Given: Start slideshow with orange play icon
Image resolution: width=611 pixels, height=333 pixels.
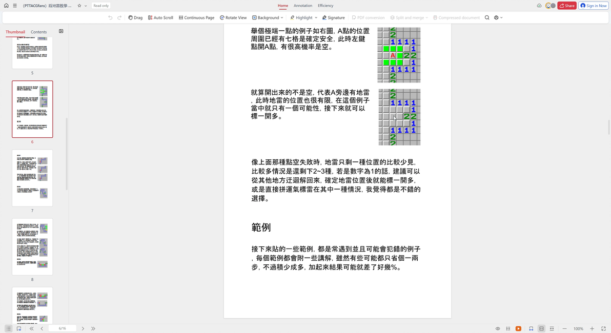Looking at the screenshot, I should pyautogui.click(x=518, y=329).
